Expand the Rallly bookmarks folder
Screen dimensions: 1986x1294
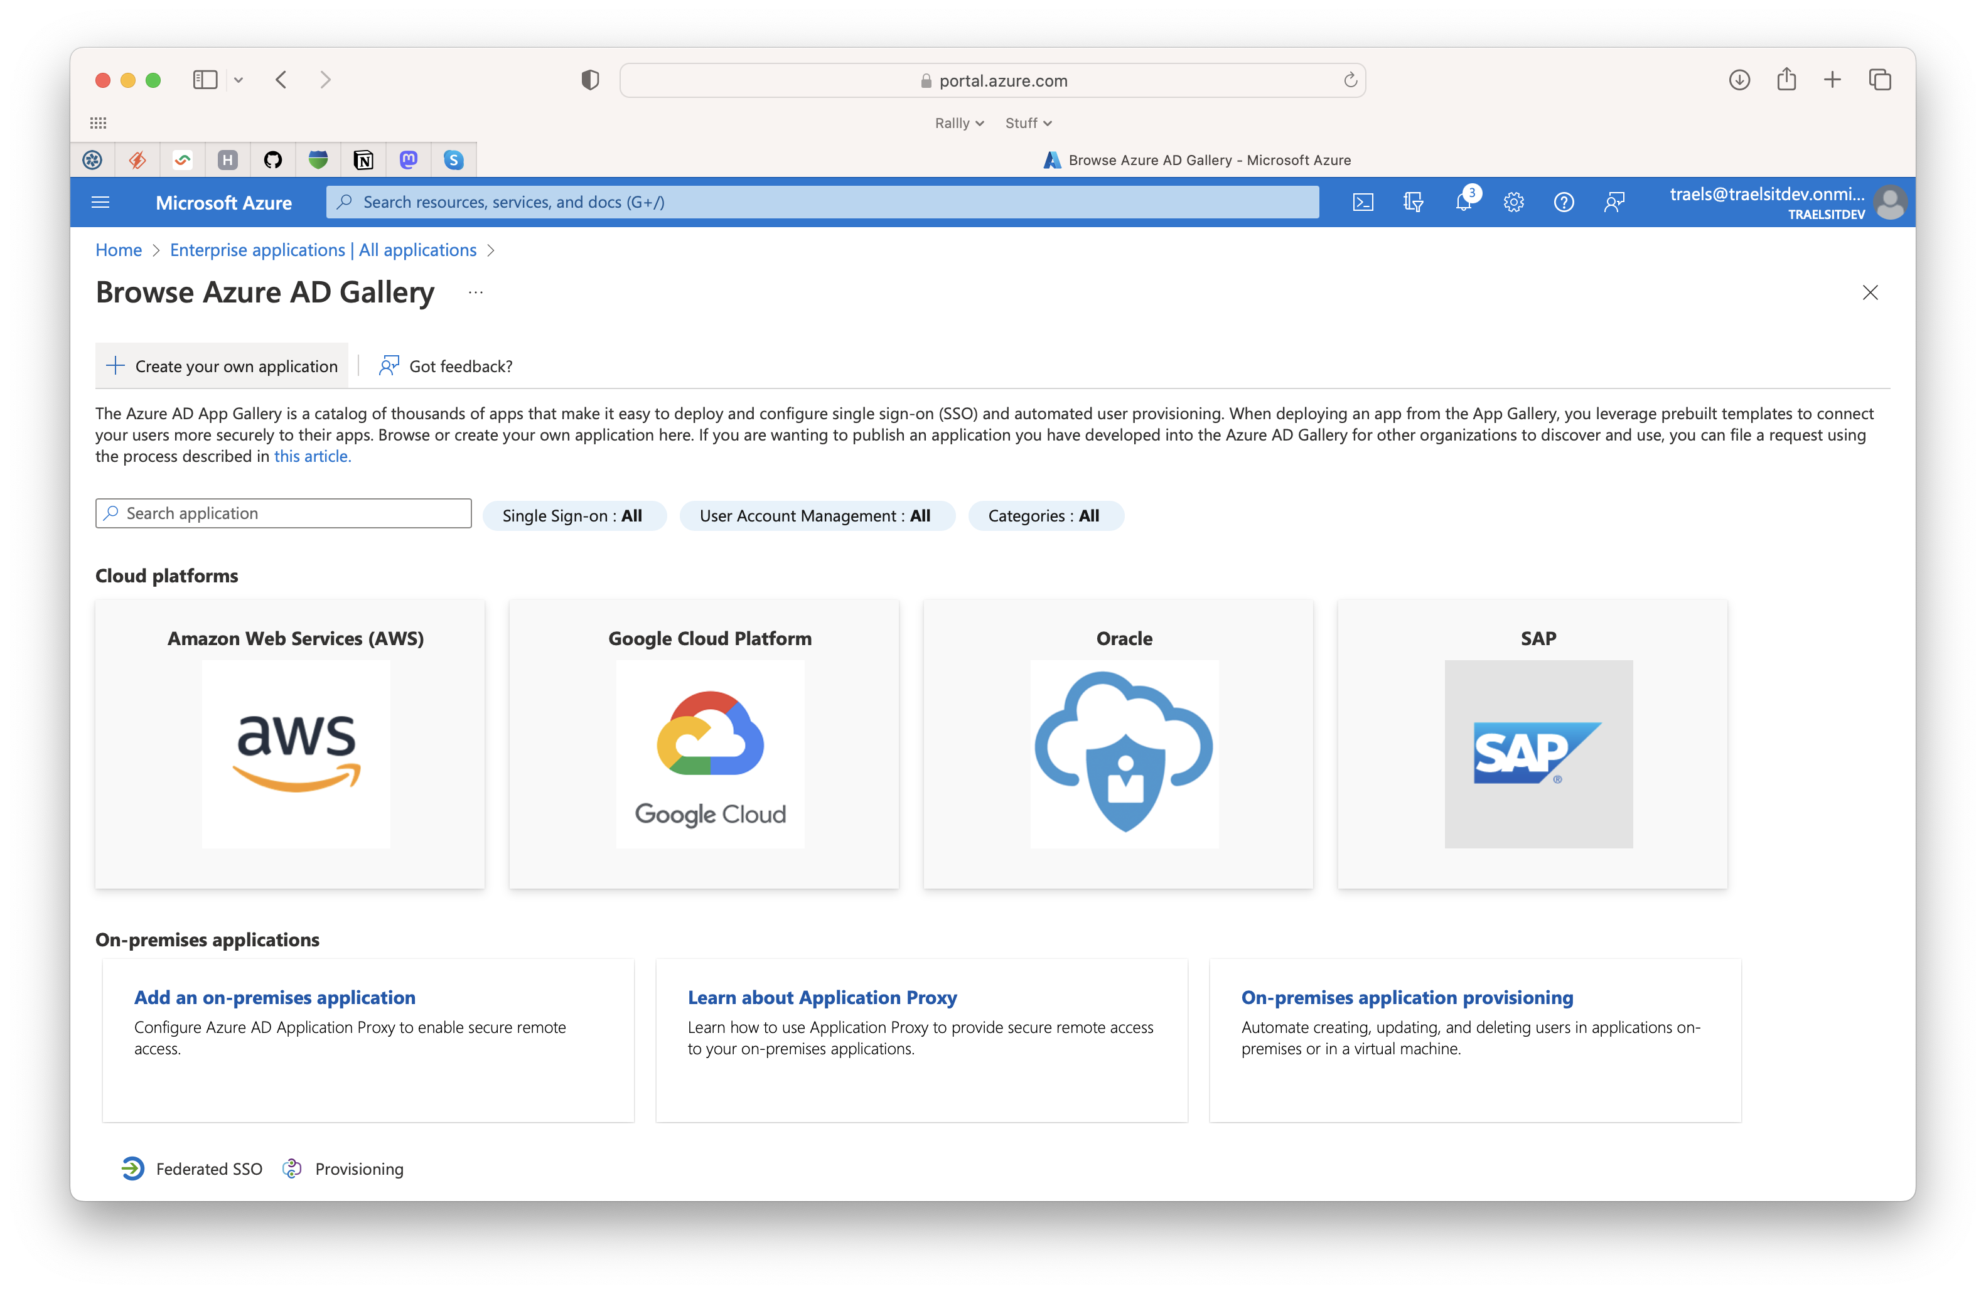click(x=958, y=122)
